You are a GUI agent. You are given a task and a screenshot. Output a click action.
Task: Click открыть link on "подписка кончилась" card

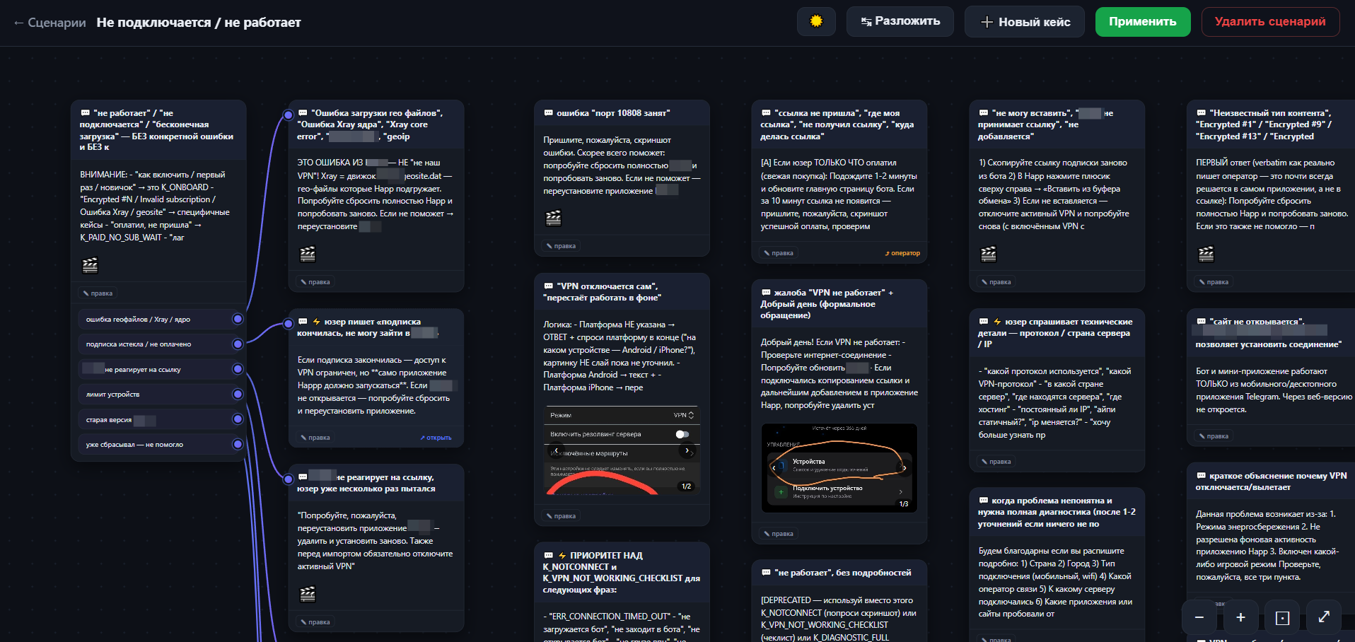436,438
